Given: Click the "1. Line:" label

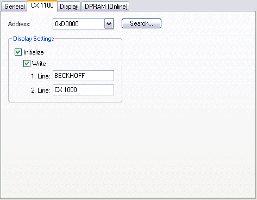Looking at the screenshot, I should click(40, 76).
